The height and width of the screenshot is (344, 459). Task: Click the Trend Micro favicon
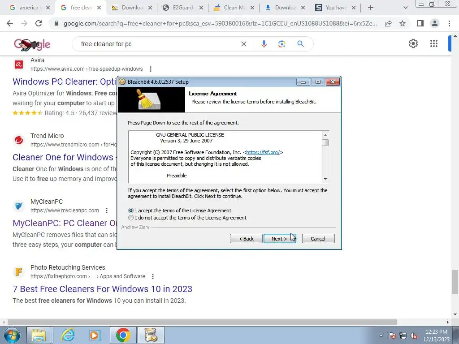(x=19, y=140)
